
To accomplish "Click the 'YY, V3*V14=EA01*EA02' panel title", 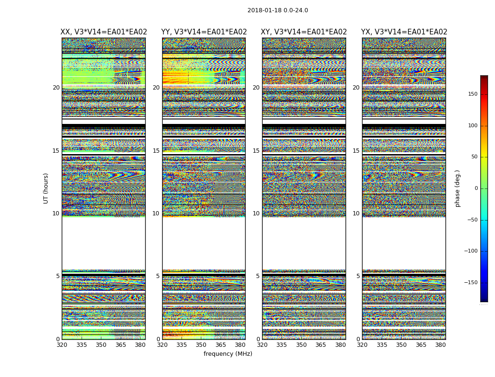I will coord(204,32).
